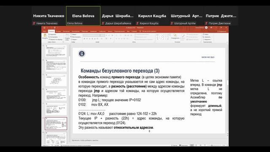Switch to the Transitions (Переходы) tab
Screen dimensions: 270x152
coord(85,31)
